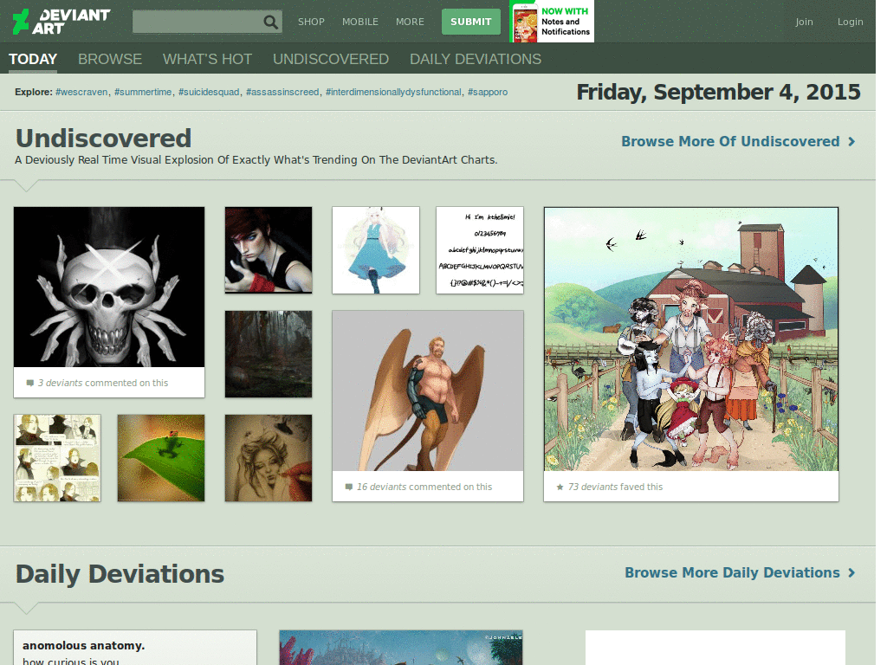887x665 pixels.
Task: Open the SHOP menu item
Action: pyautogui.click(x=311, y=22)
